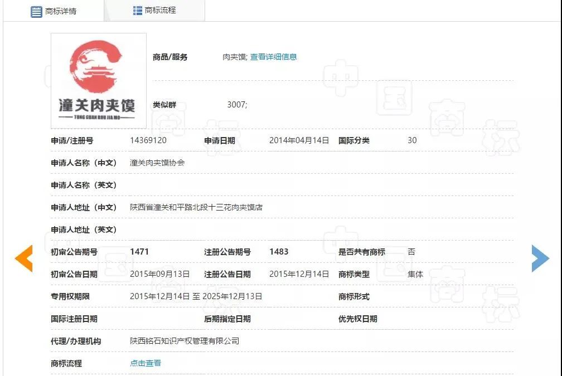Click the trademark type value 集体
Screen dimensions: 562x376
[x=415, y=274]
